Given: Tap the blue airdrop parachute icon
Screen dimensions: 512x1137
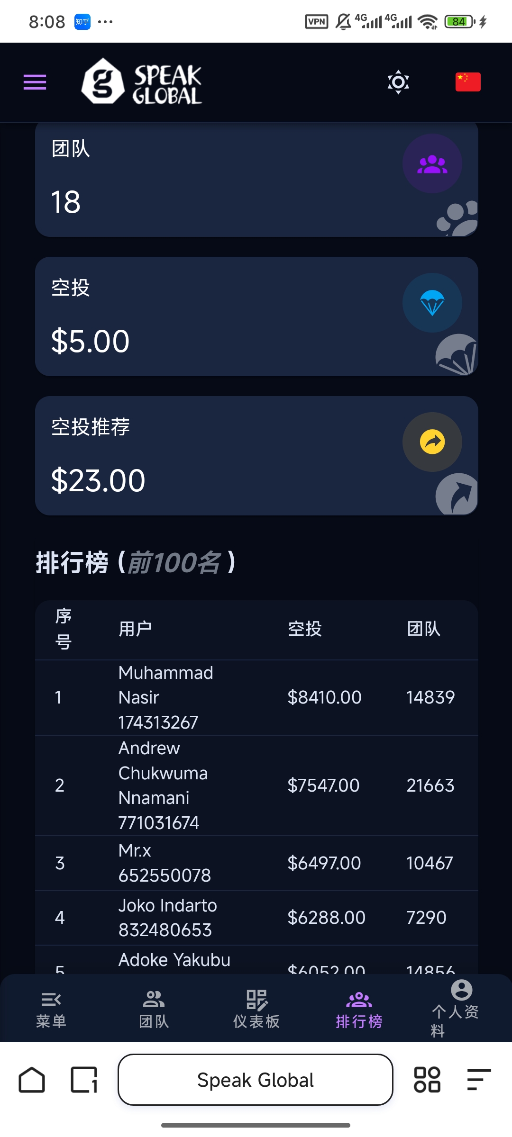Looking at the screenshot, I should (x=432, y=303).
